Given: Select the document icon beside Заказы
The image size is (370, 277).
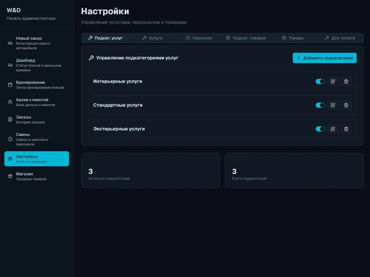Looking at the screenshot, I should (10, 119).
